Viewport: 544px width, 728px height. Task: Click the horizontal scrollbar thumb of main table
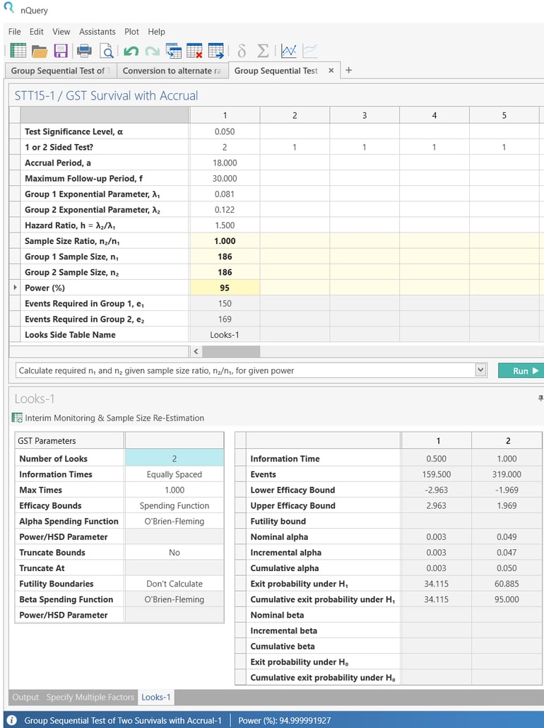231,351
